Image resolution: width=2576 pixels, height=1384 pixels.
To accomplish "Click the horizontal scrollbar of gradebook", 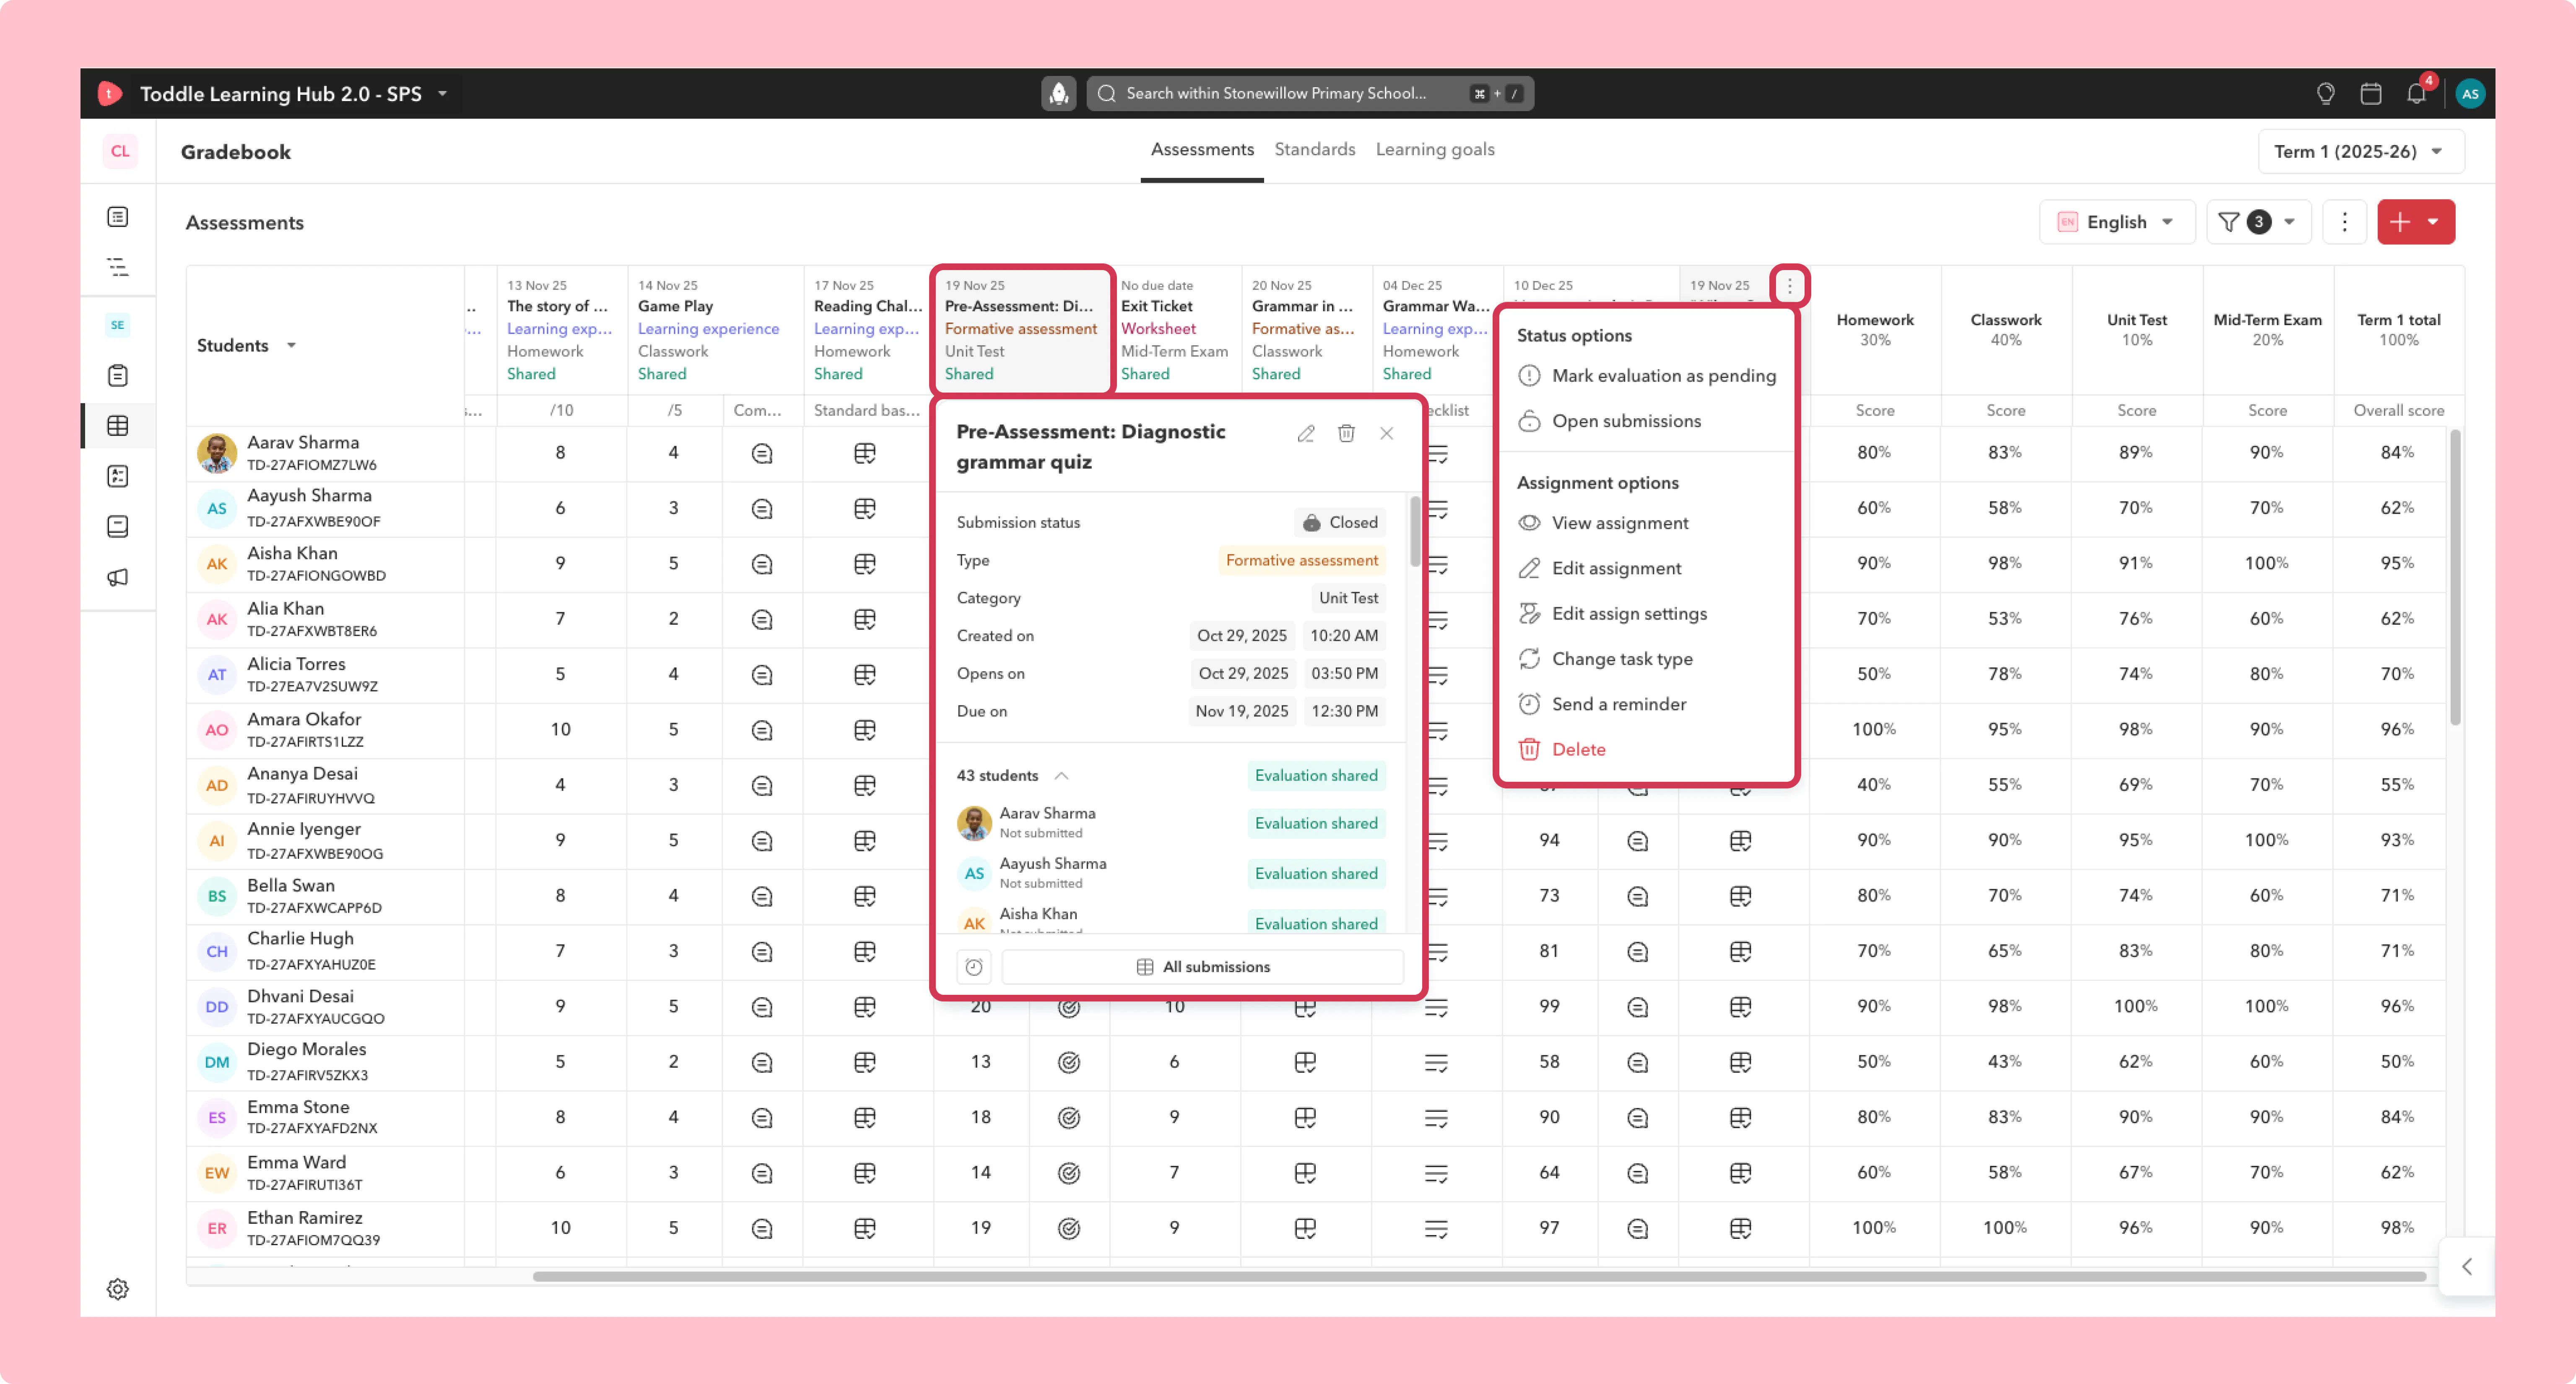I will [x=1479, y=1276].
